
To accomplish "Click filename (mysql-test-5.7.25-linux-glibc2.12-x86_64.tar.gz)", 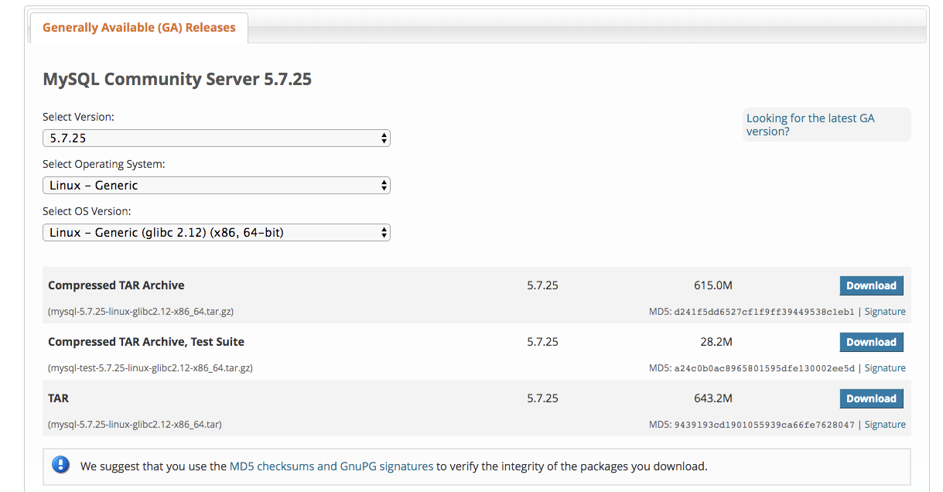I will (x=150, y=368).
